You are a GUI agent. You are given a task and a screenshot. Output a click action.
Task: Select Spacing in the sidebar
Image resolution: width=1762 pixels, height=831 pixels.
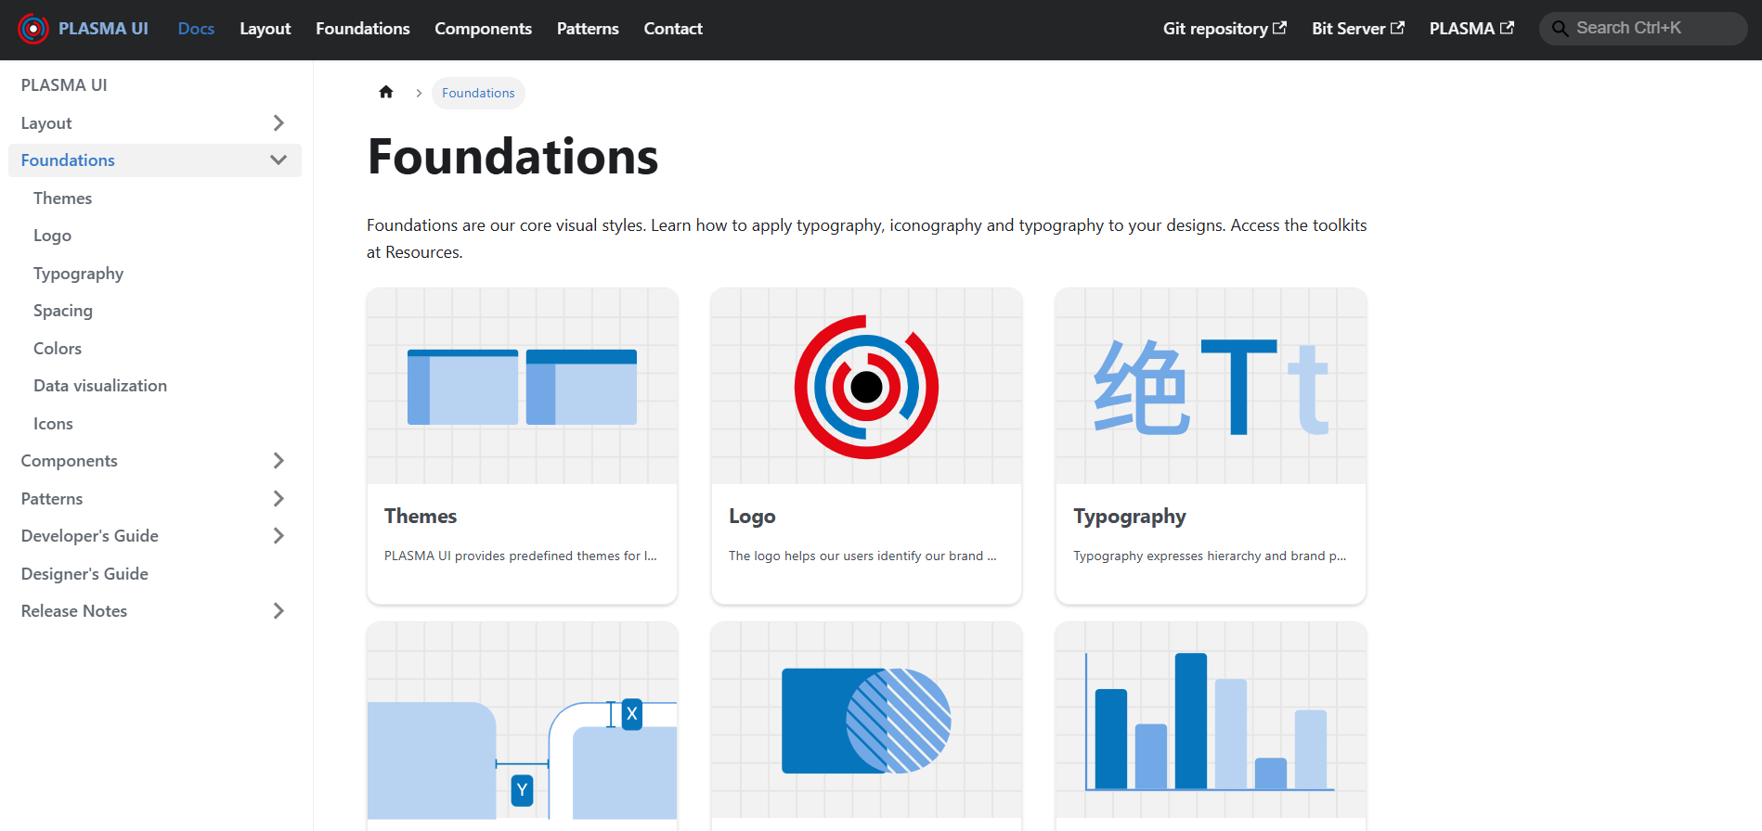[63, 311]
